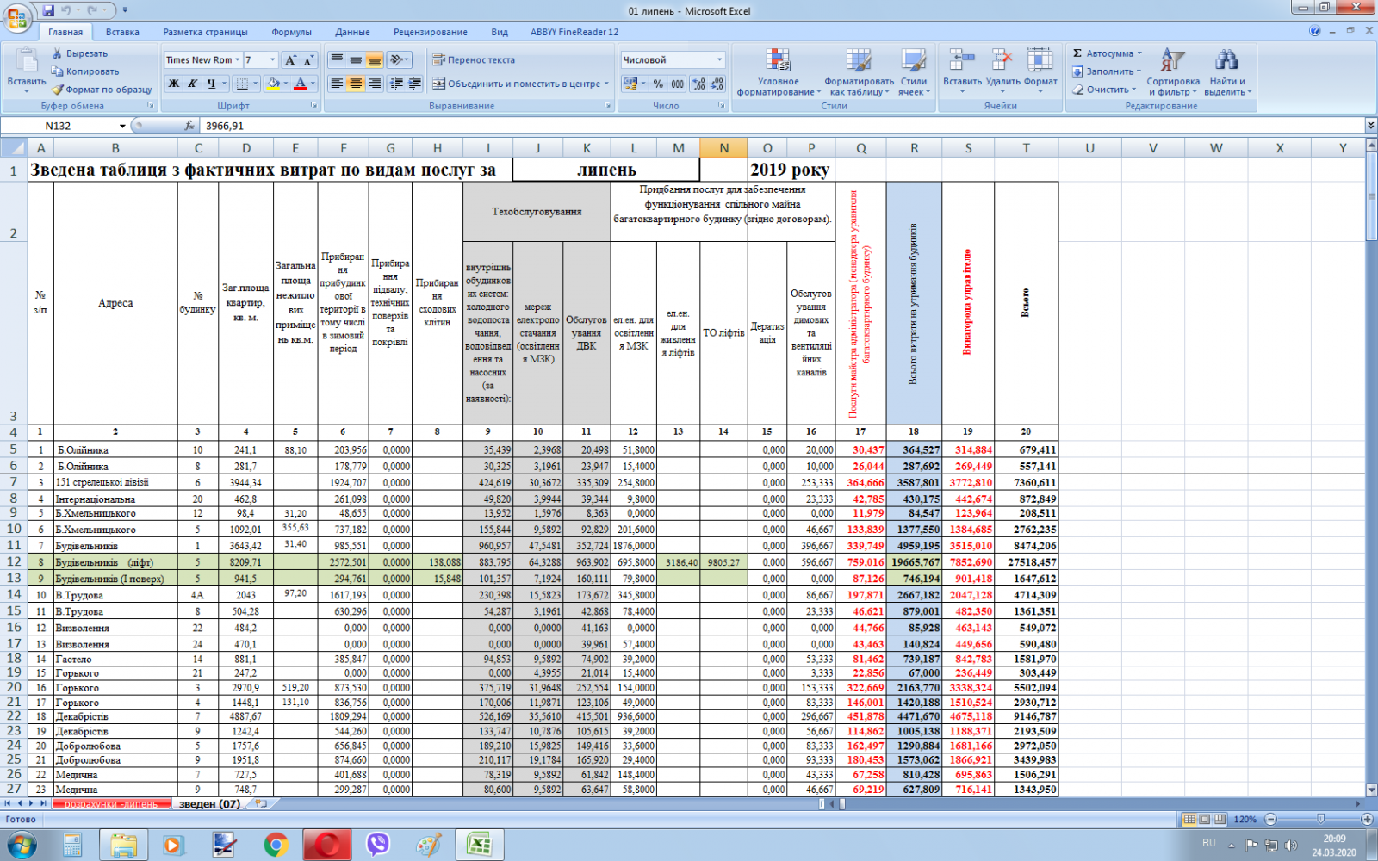Switch to Page Layout view icon
1378x861 pixels.
[x=1205, y=819]
